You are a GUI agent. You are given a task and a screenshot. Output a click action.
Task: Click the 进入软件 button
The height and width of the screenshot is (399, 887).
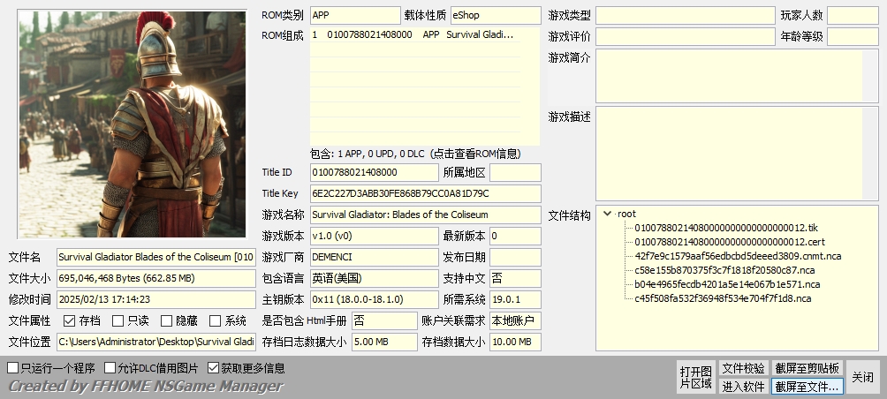coord(743,386)
